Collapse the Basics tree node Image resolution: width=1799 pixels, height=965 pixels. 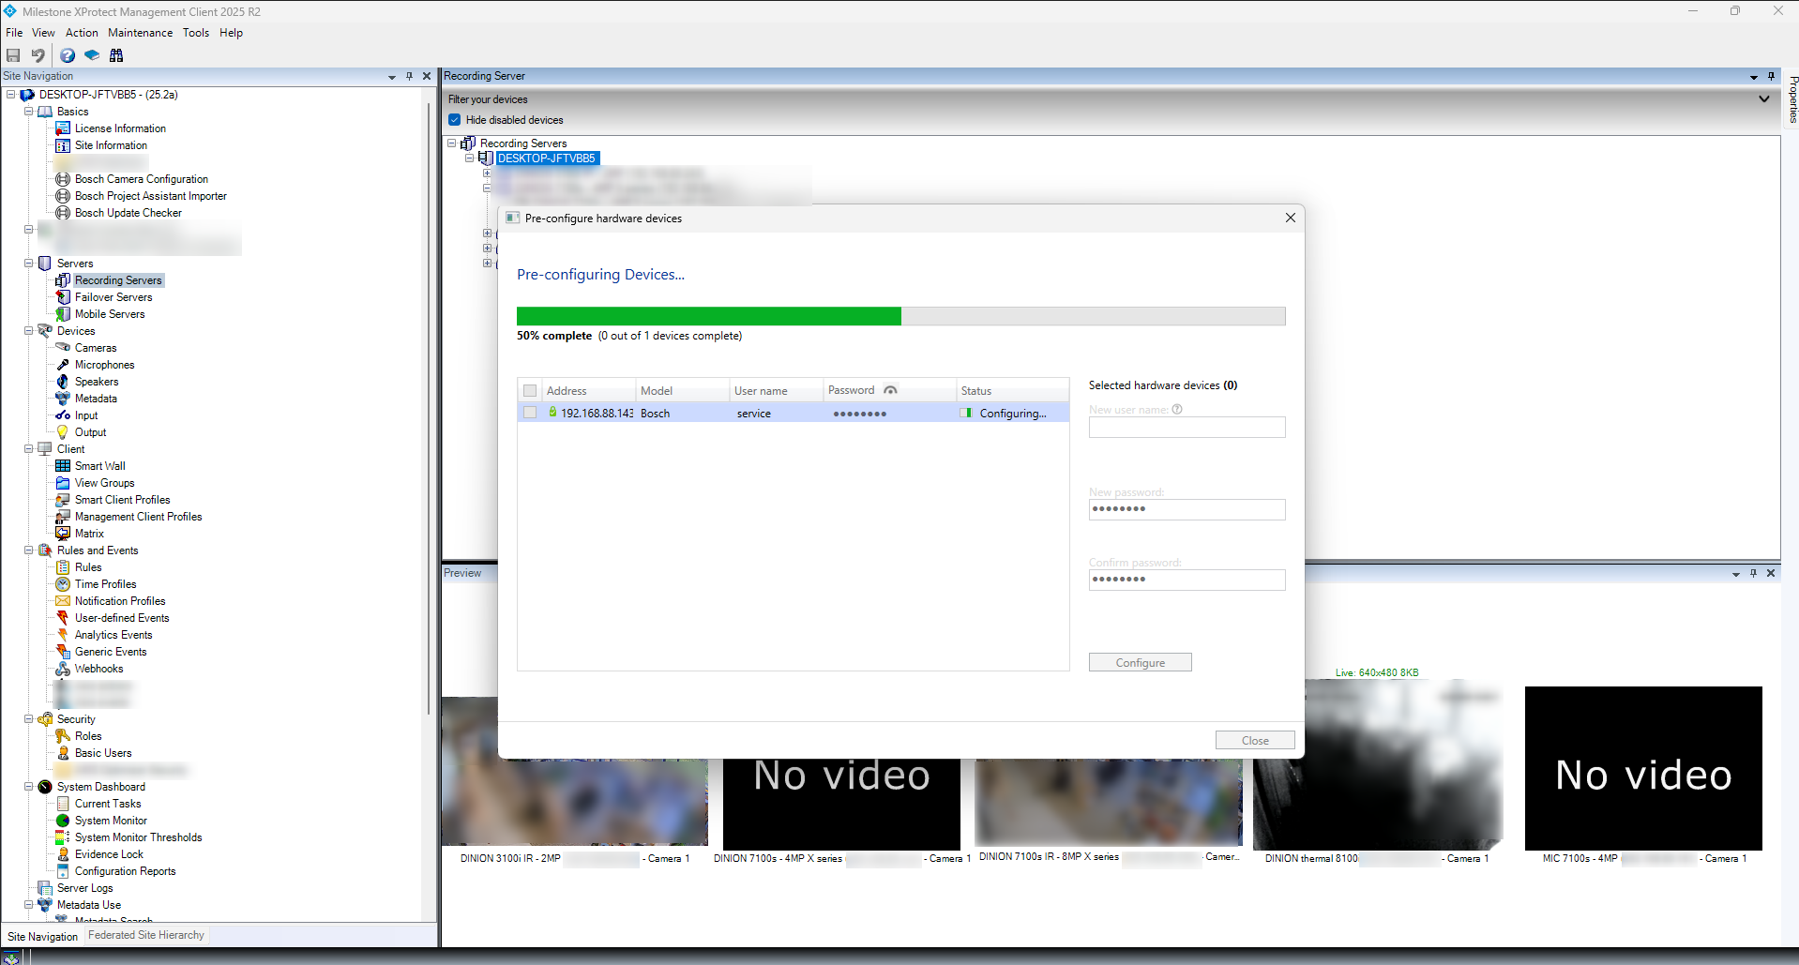pos(29,112)
